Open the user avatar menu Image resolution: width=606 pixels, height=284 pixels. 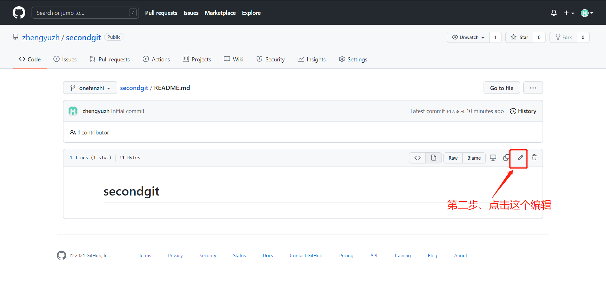click(x=587, y=13)
